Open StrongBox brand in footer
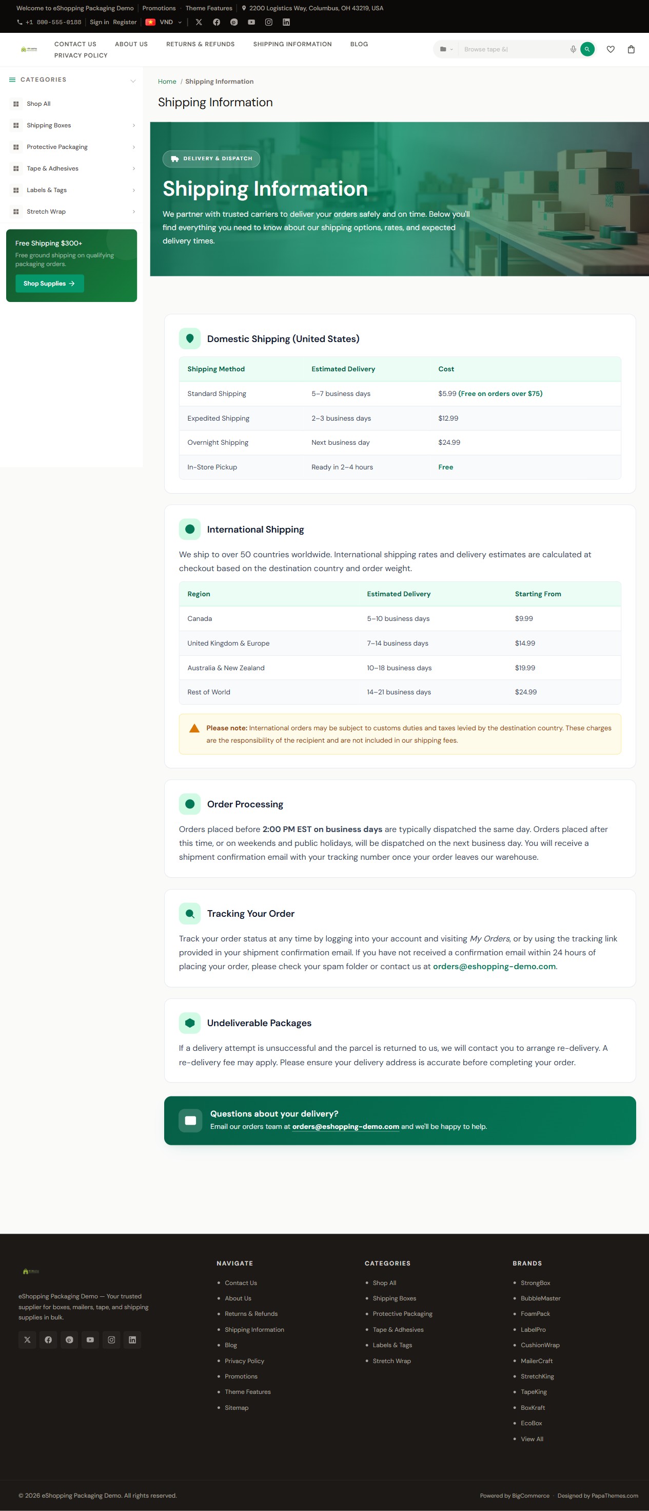 click(x=536, y=1283)
